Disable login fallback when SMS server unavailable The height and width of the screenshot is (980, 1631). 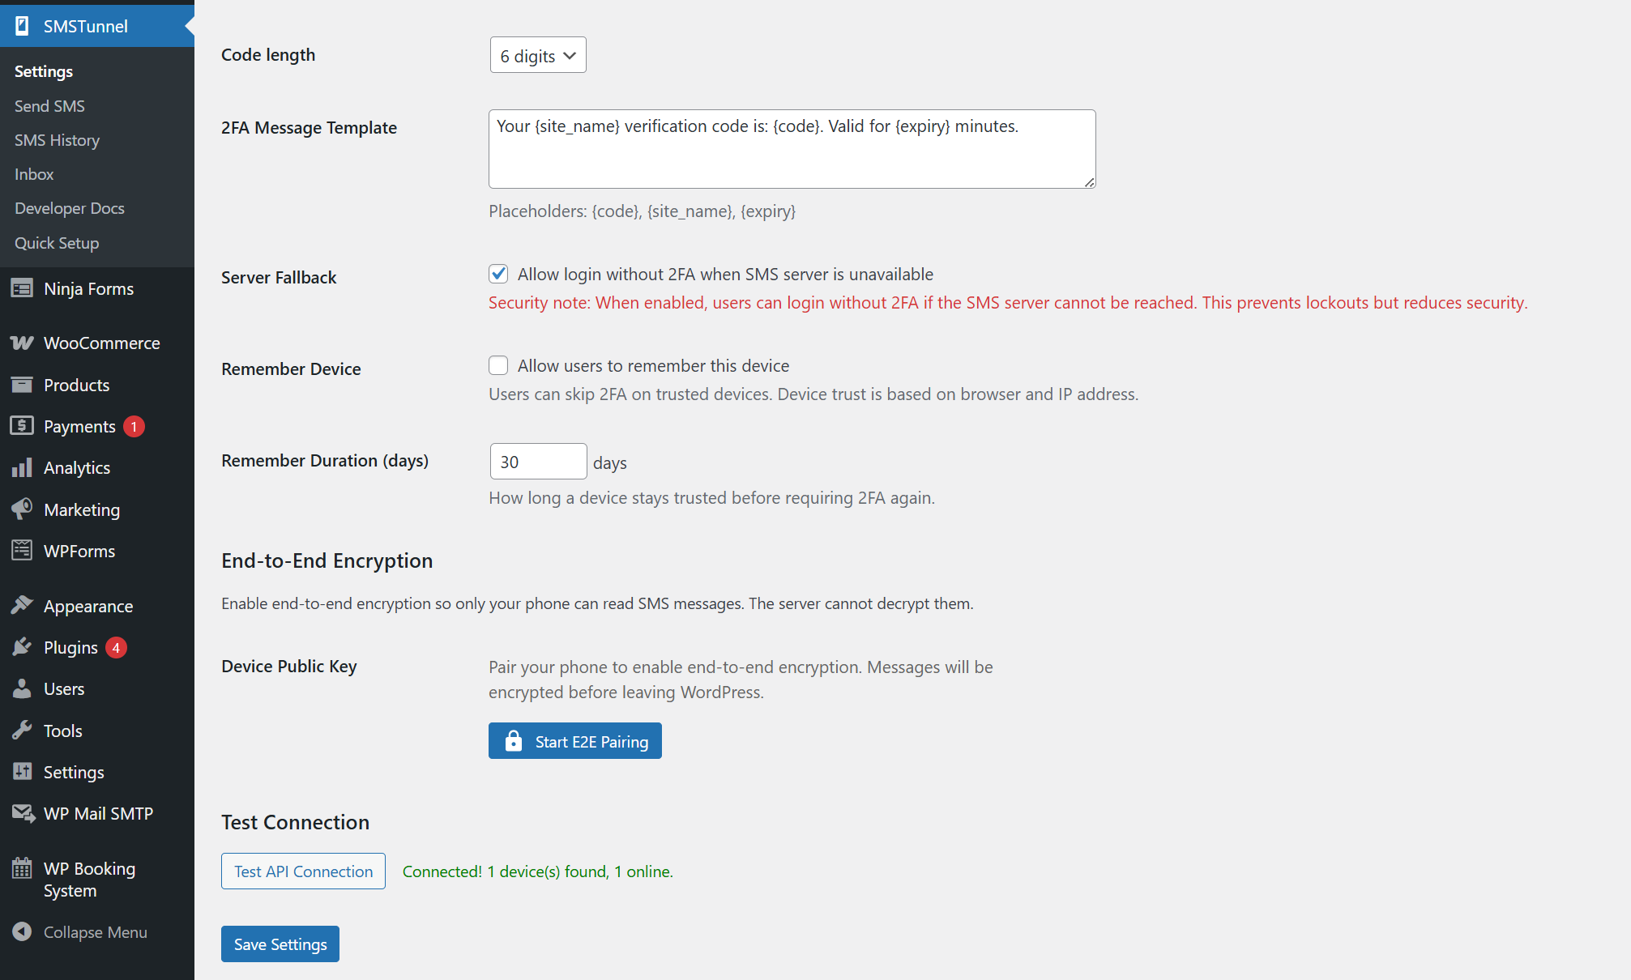click(x=497, y=274)
